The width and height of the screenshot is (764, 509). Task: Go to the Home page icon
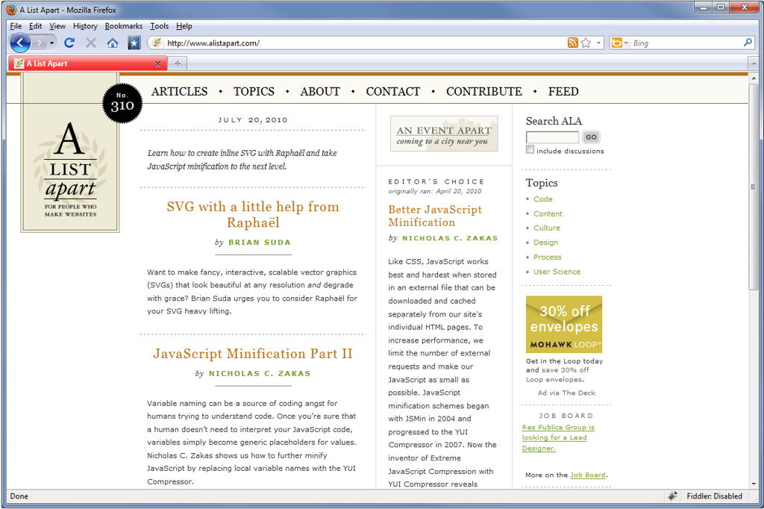(113, 43)
